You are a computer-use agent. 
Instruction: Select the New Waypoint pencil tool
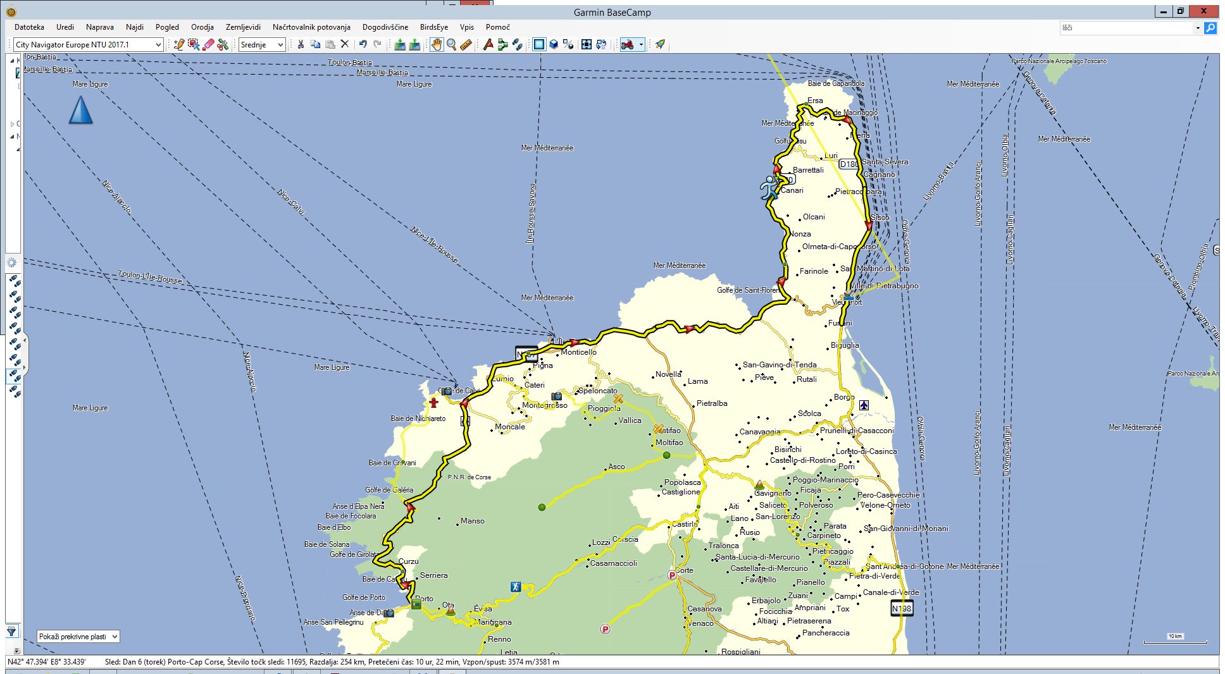(x=179, y=44)
